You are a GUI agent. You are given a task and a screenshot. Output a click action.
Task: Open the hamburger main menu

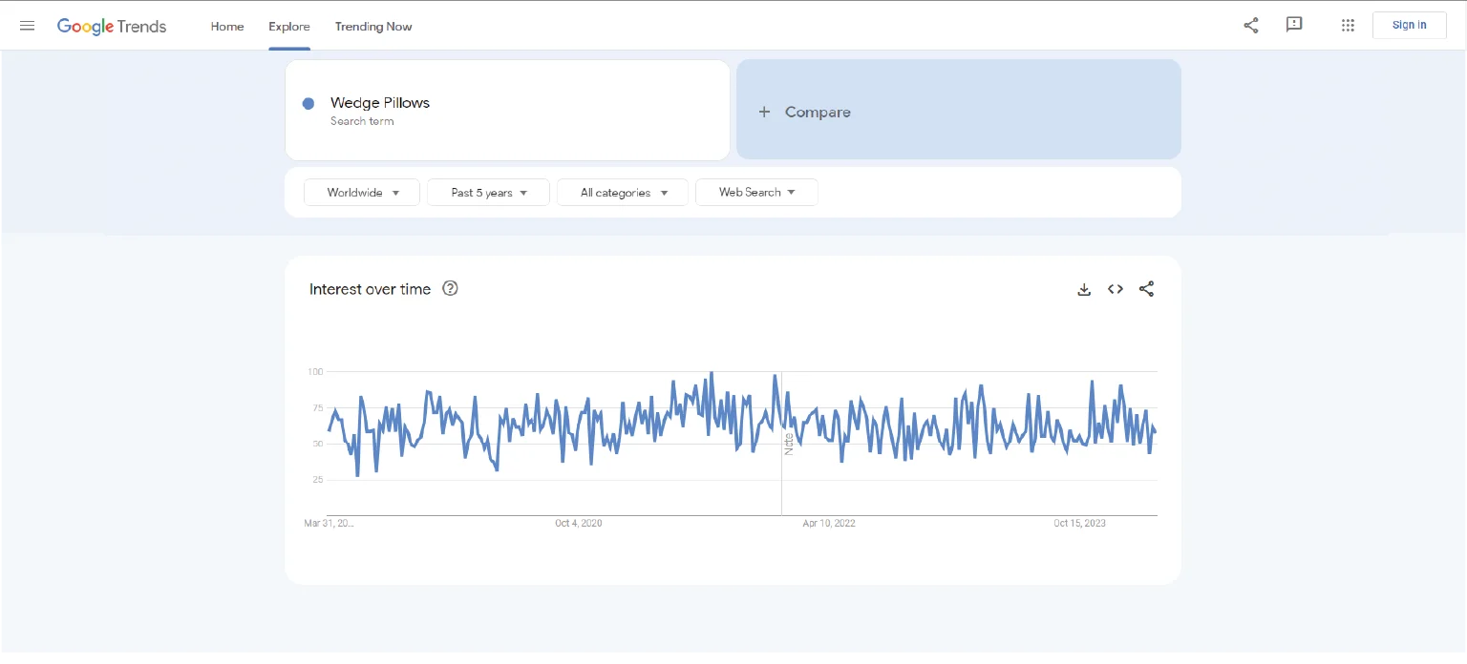(27, 26)
